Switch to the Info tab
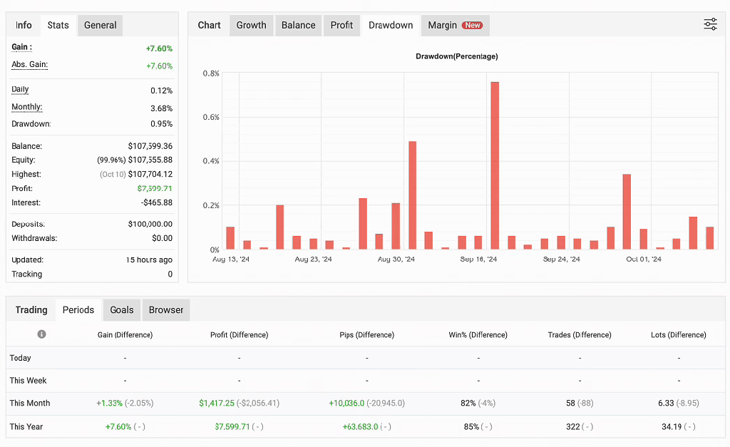The width and height of the screenshot is (730, 447). [x=24, y=25]
